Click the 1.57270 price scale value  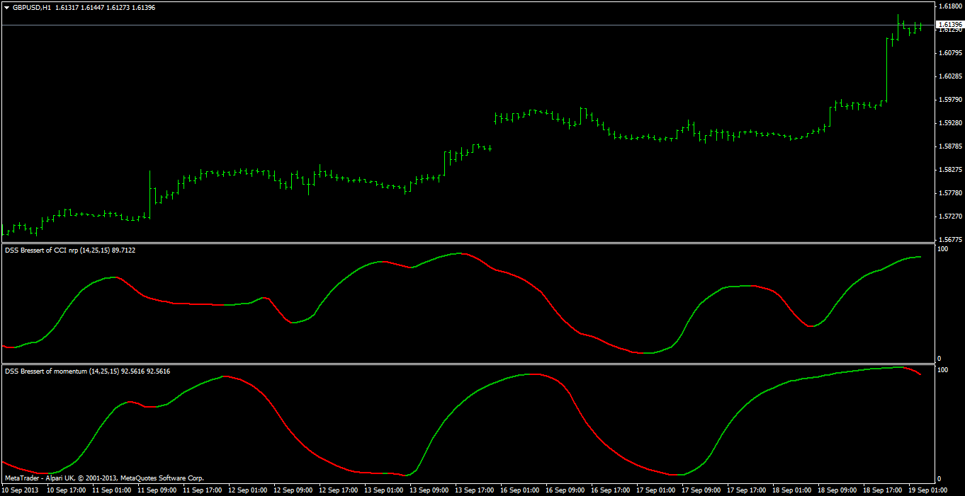pyautogui.click(x=949, y=216)
